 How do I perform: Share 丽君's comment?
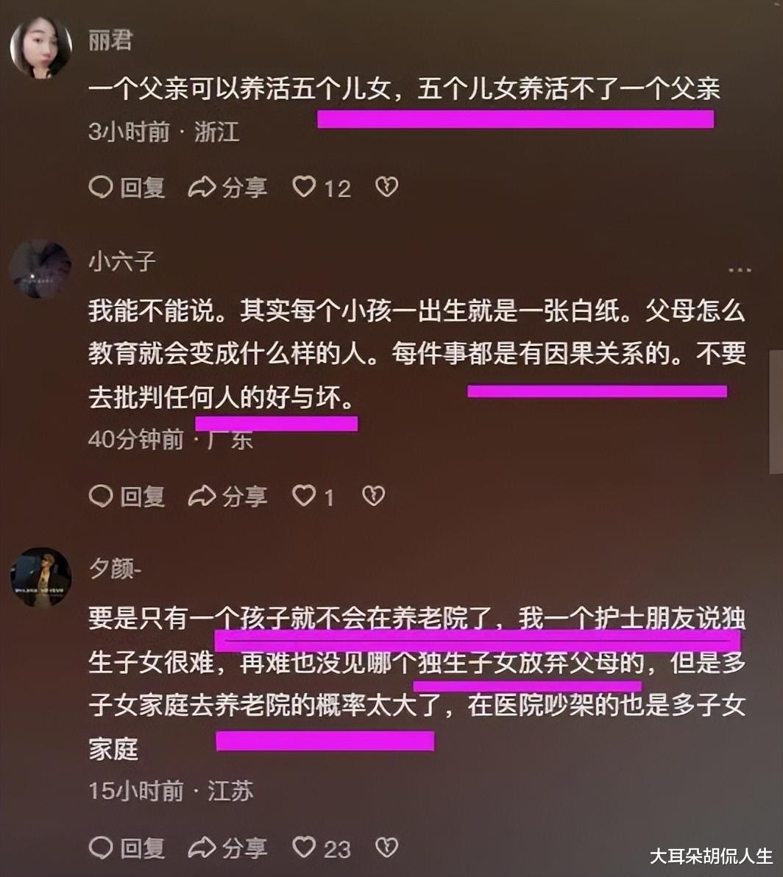click(227, 188)
